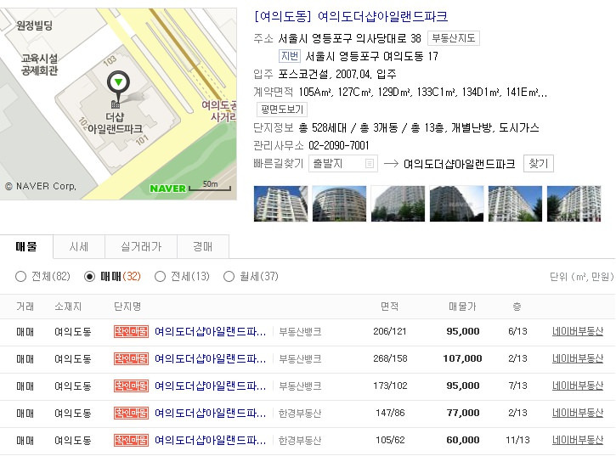
Task: Click 네이버부동산 link in the 6/13 row
Action: coord(578,331)
